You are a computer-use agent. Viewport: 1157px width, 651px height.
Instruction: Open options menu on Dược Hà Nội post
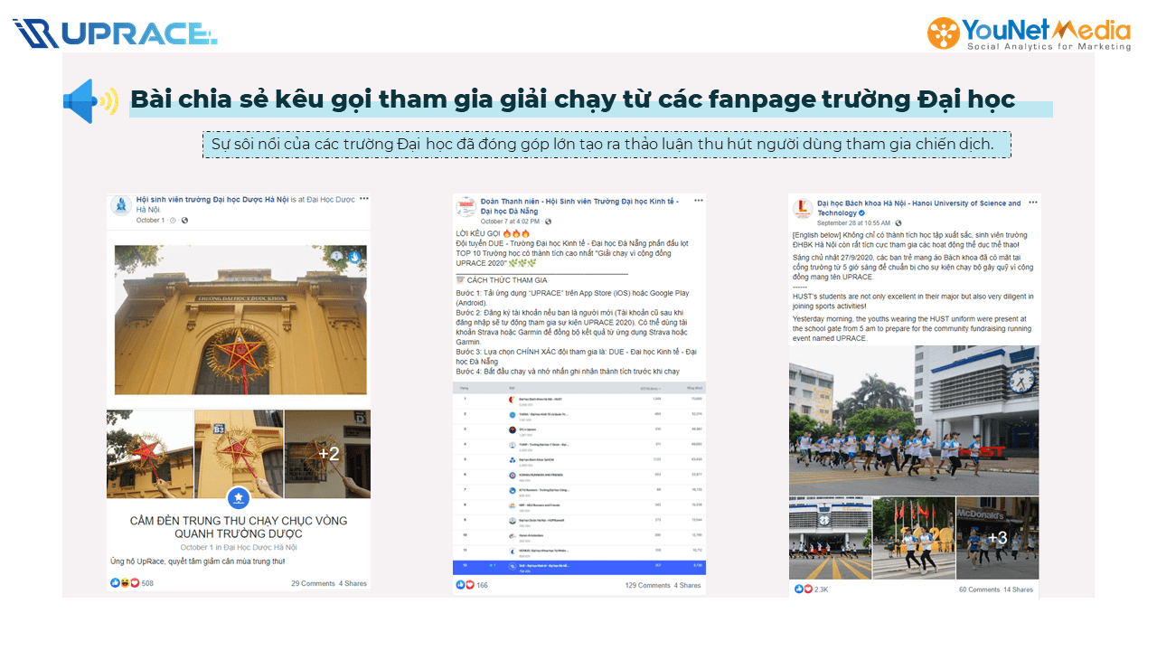click(363, 199)
